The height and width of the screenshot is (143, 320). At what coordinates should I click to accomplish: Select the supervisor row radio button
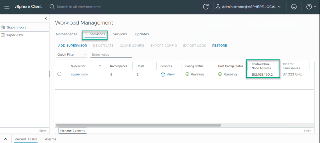pyautogui.click(x=59, y=74)
